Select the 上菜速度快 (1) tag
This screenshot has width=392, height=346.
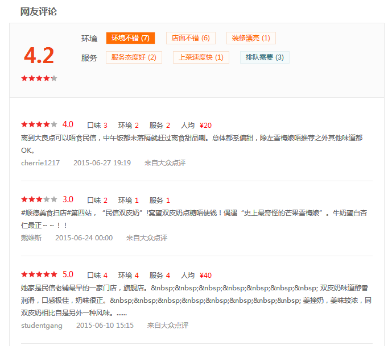tap(201, 57)
